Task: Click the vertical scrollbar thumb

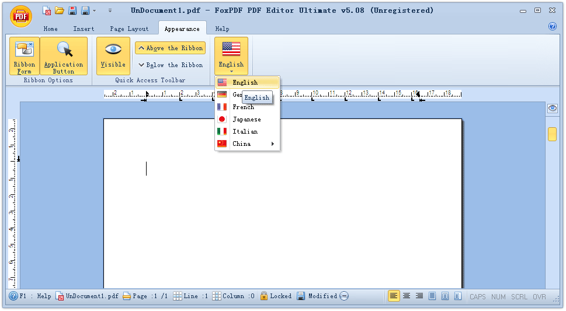Action: (553, 134)
